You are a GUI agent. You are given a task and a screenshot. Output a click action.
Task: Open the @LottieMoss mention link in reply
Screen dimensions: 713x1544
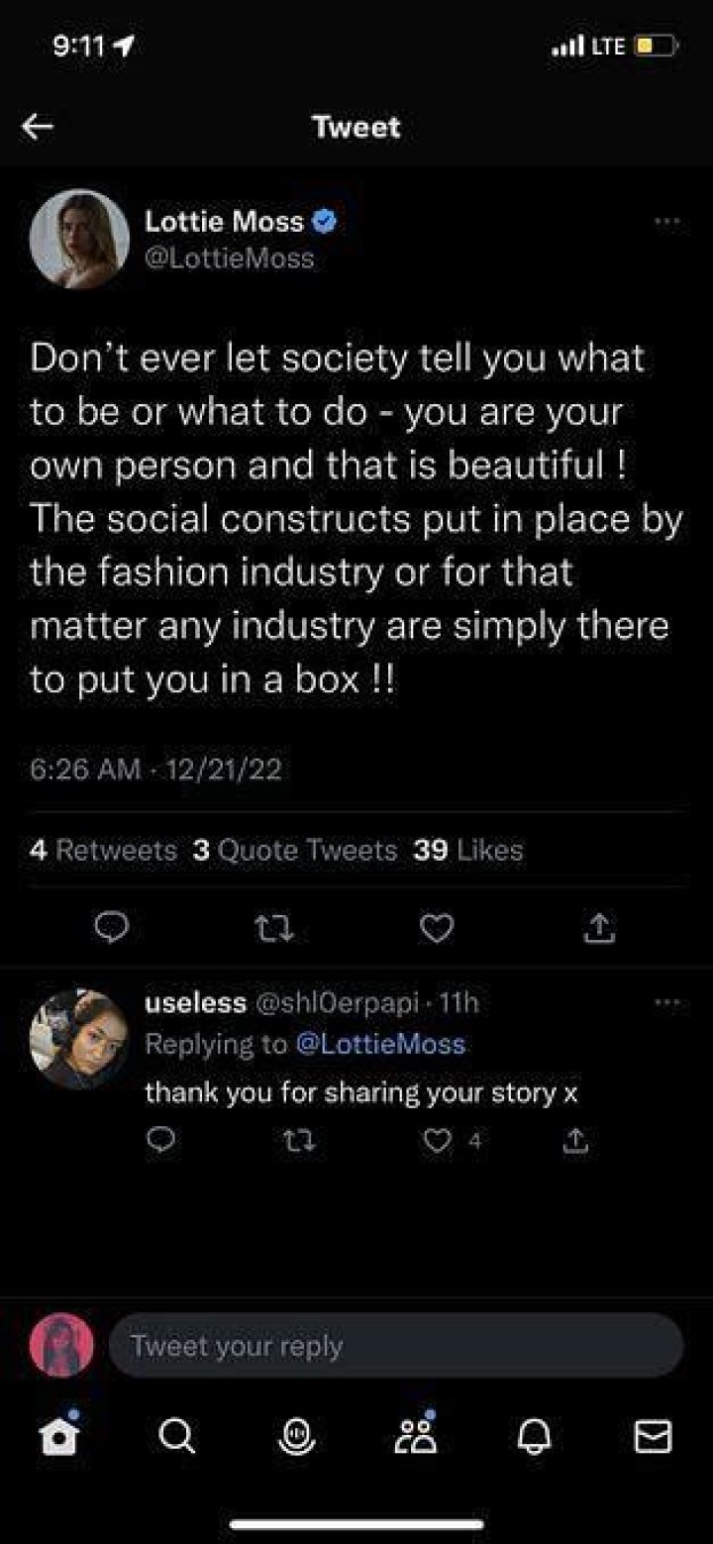click(380, 1043)
